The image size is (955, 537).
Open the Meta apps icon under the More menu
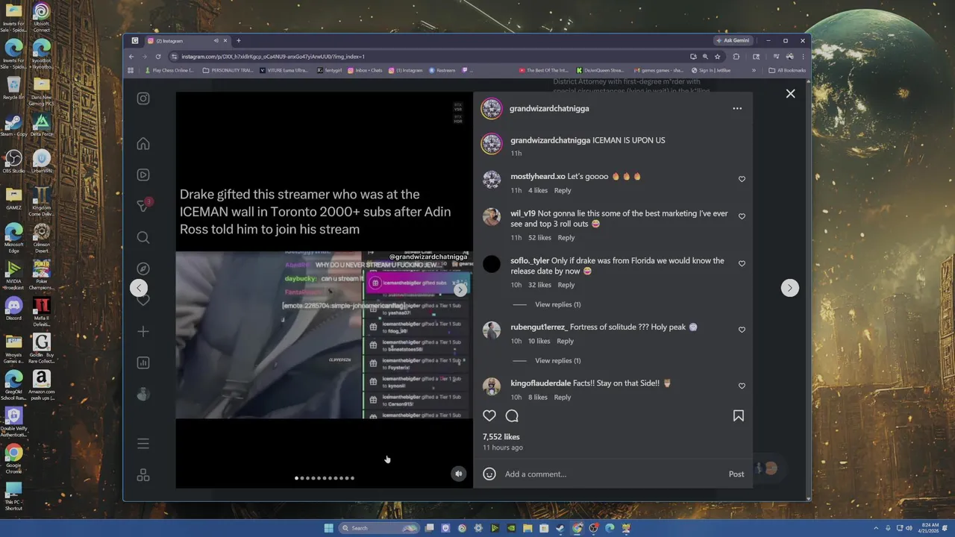point(143,475)
